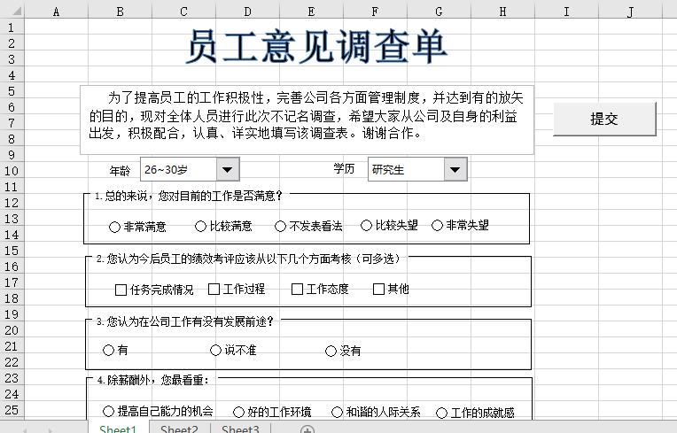677x433 pixels.
Task: Enable the 其他 checkbox
Action: [379, 289]
